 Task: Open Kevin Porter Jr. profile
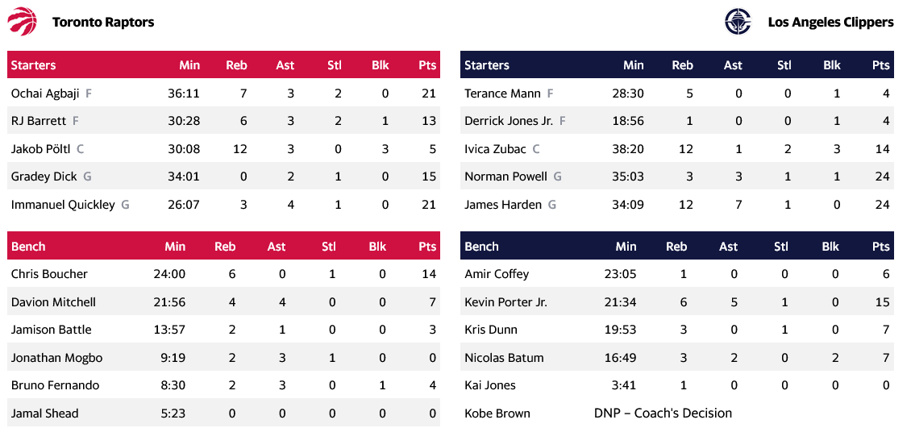tap(505, 302)
